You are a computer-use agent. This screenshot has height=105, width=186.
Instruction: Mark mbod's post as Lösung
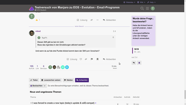pyautogui.click(x=72, y=59)
